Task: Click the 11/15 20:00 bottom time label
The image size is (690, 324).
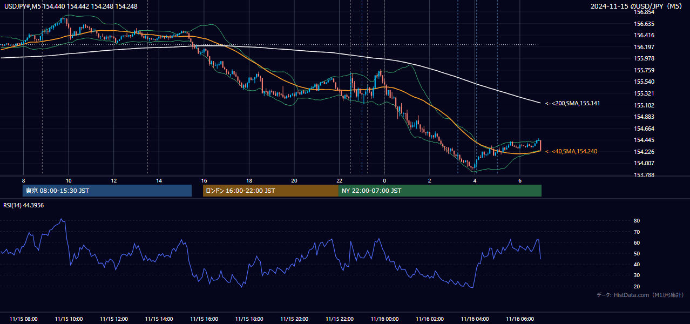Action: coord(294,319)
